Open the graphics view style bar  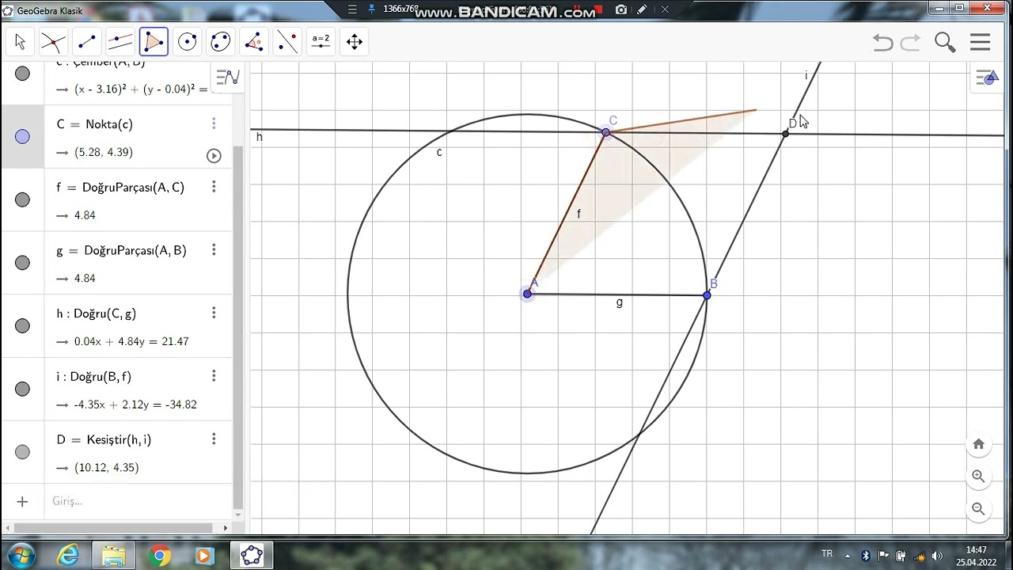coord(987,78)
